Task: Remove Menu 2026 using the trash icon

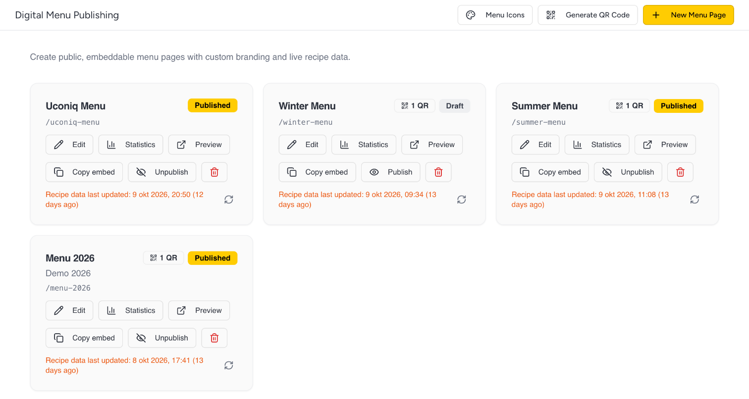Action: [214, 338]
